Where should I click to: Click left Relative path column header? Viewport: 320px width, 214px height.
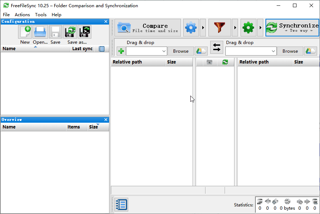point(138,62)
